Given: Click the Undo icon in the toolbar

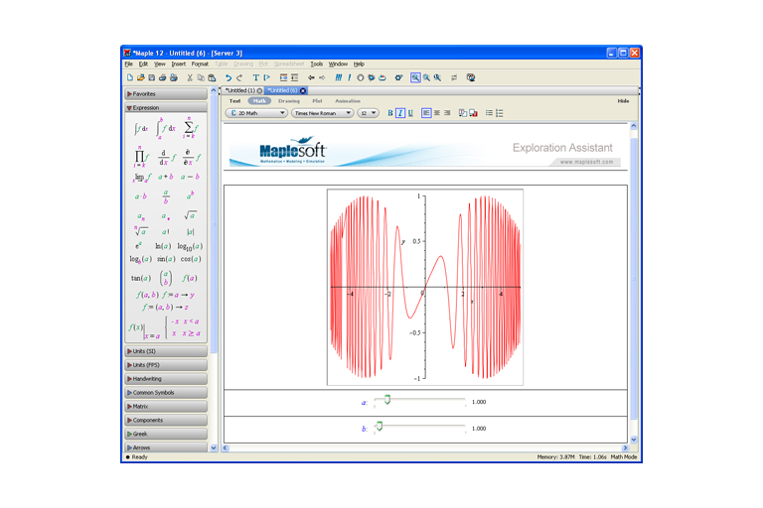Looking at the screenshot, I should [228, 77].
